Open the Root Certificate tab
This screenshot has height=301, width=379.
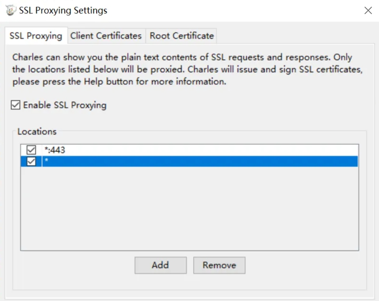[x=182, y=36]
